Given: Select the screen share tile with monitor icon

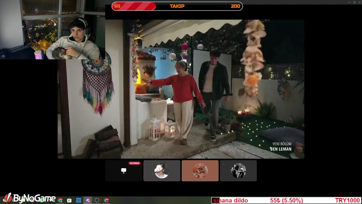Looking at the screenshot, I should [124, 171].
